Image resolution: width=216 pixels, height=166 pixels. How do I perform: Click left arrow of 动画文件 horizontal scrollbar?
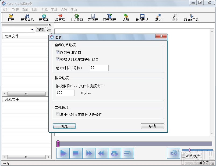[5, 94]
